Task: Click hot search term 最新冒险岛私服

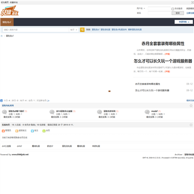Action: [x=135, y=30]
